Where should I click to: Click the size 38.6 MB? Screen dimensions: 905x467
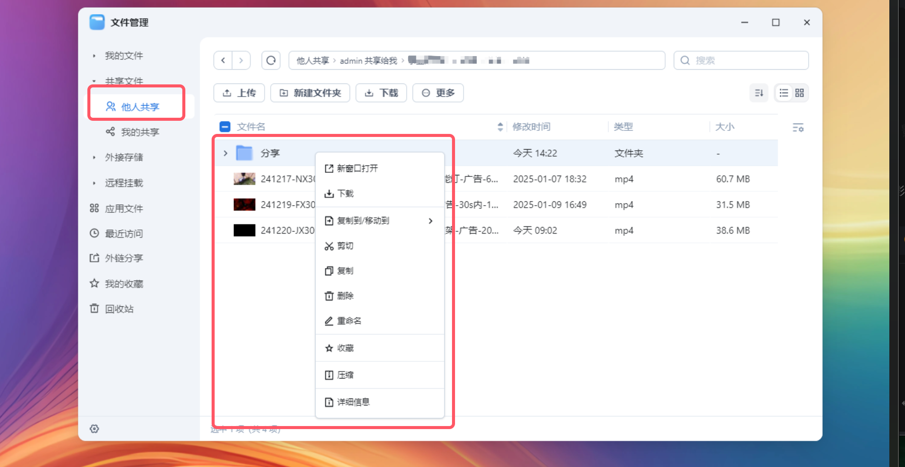pyautogui.click(x=733, y=230)
